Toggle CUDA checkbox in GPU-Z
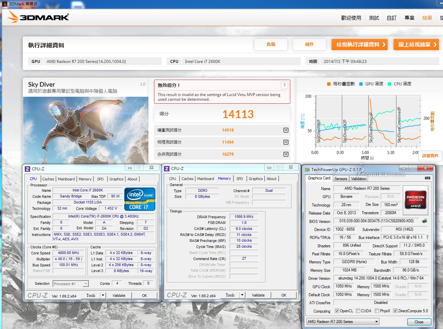This screenshot has height=329, width=443. (358, 311)
